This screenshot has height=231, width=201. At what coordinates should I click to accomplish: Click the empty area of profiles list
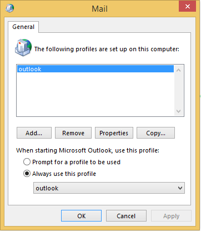coord(96,94)
